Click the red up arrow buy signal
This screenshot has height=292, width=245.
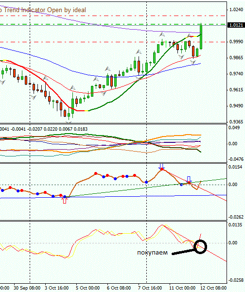[65, 201]
